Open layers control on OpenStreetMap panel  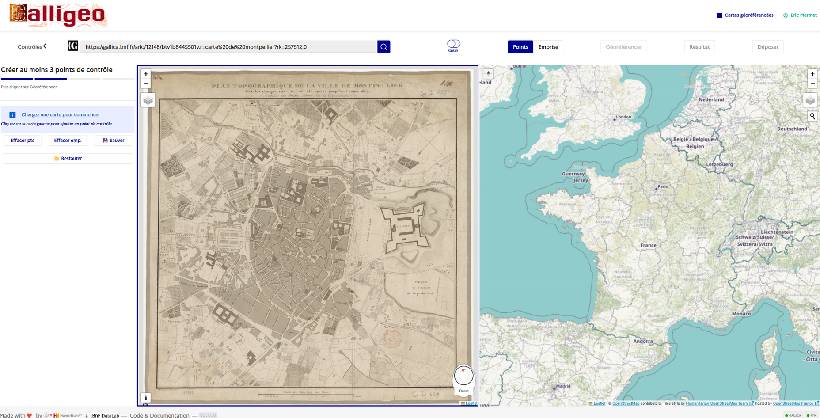810,100
